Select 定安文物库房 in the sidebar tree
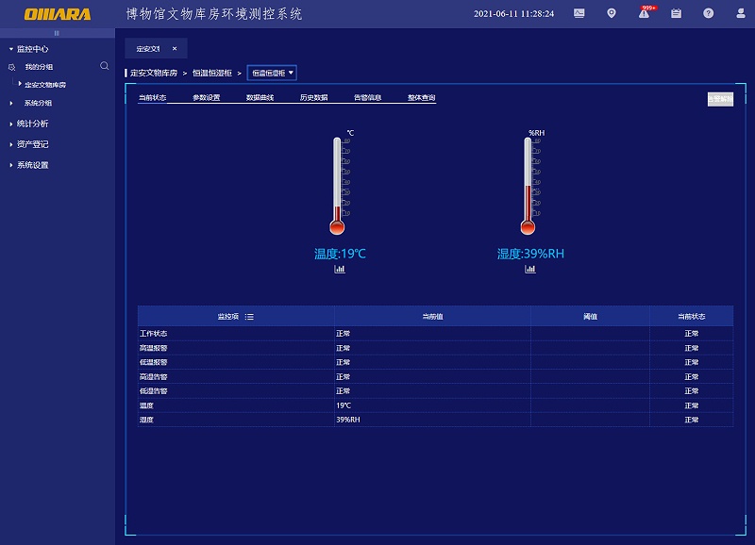755x545 pixels. [45, 85]
